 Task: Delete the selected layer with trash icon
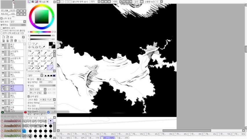pos(15,41)
